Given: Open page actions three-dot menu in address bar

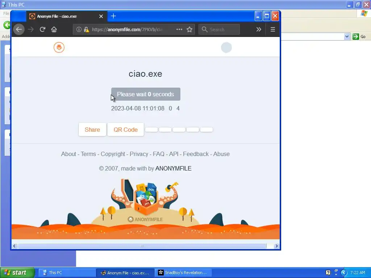Looking at the screenshot, I should (179, 29).
